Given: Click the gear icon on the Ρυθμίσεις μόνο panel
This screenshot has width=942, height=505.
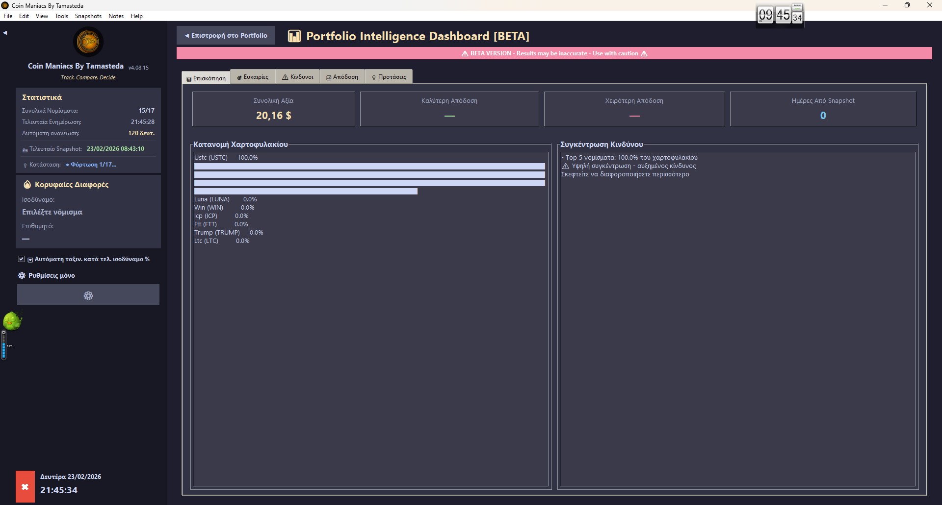Looking at the screenshot, I should [88, 295].
